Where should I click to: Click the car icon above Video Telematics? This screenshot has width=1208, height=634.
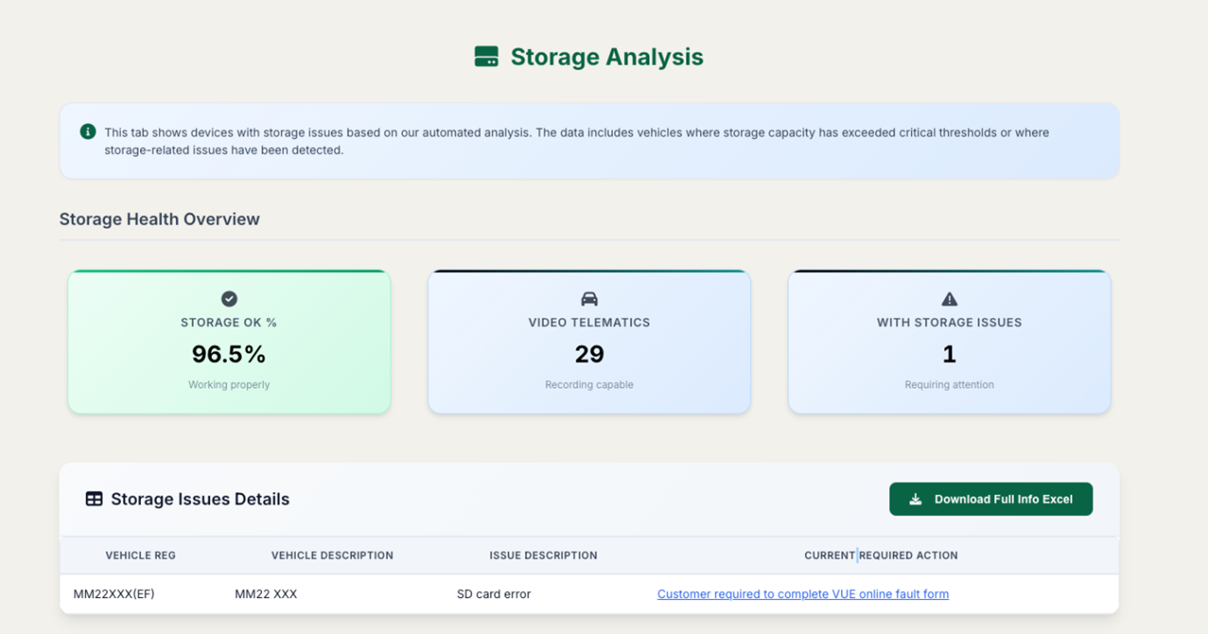pyautogui.click(x=589, y=299)
